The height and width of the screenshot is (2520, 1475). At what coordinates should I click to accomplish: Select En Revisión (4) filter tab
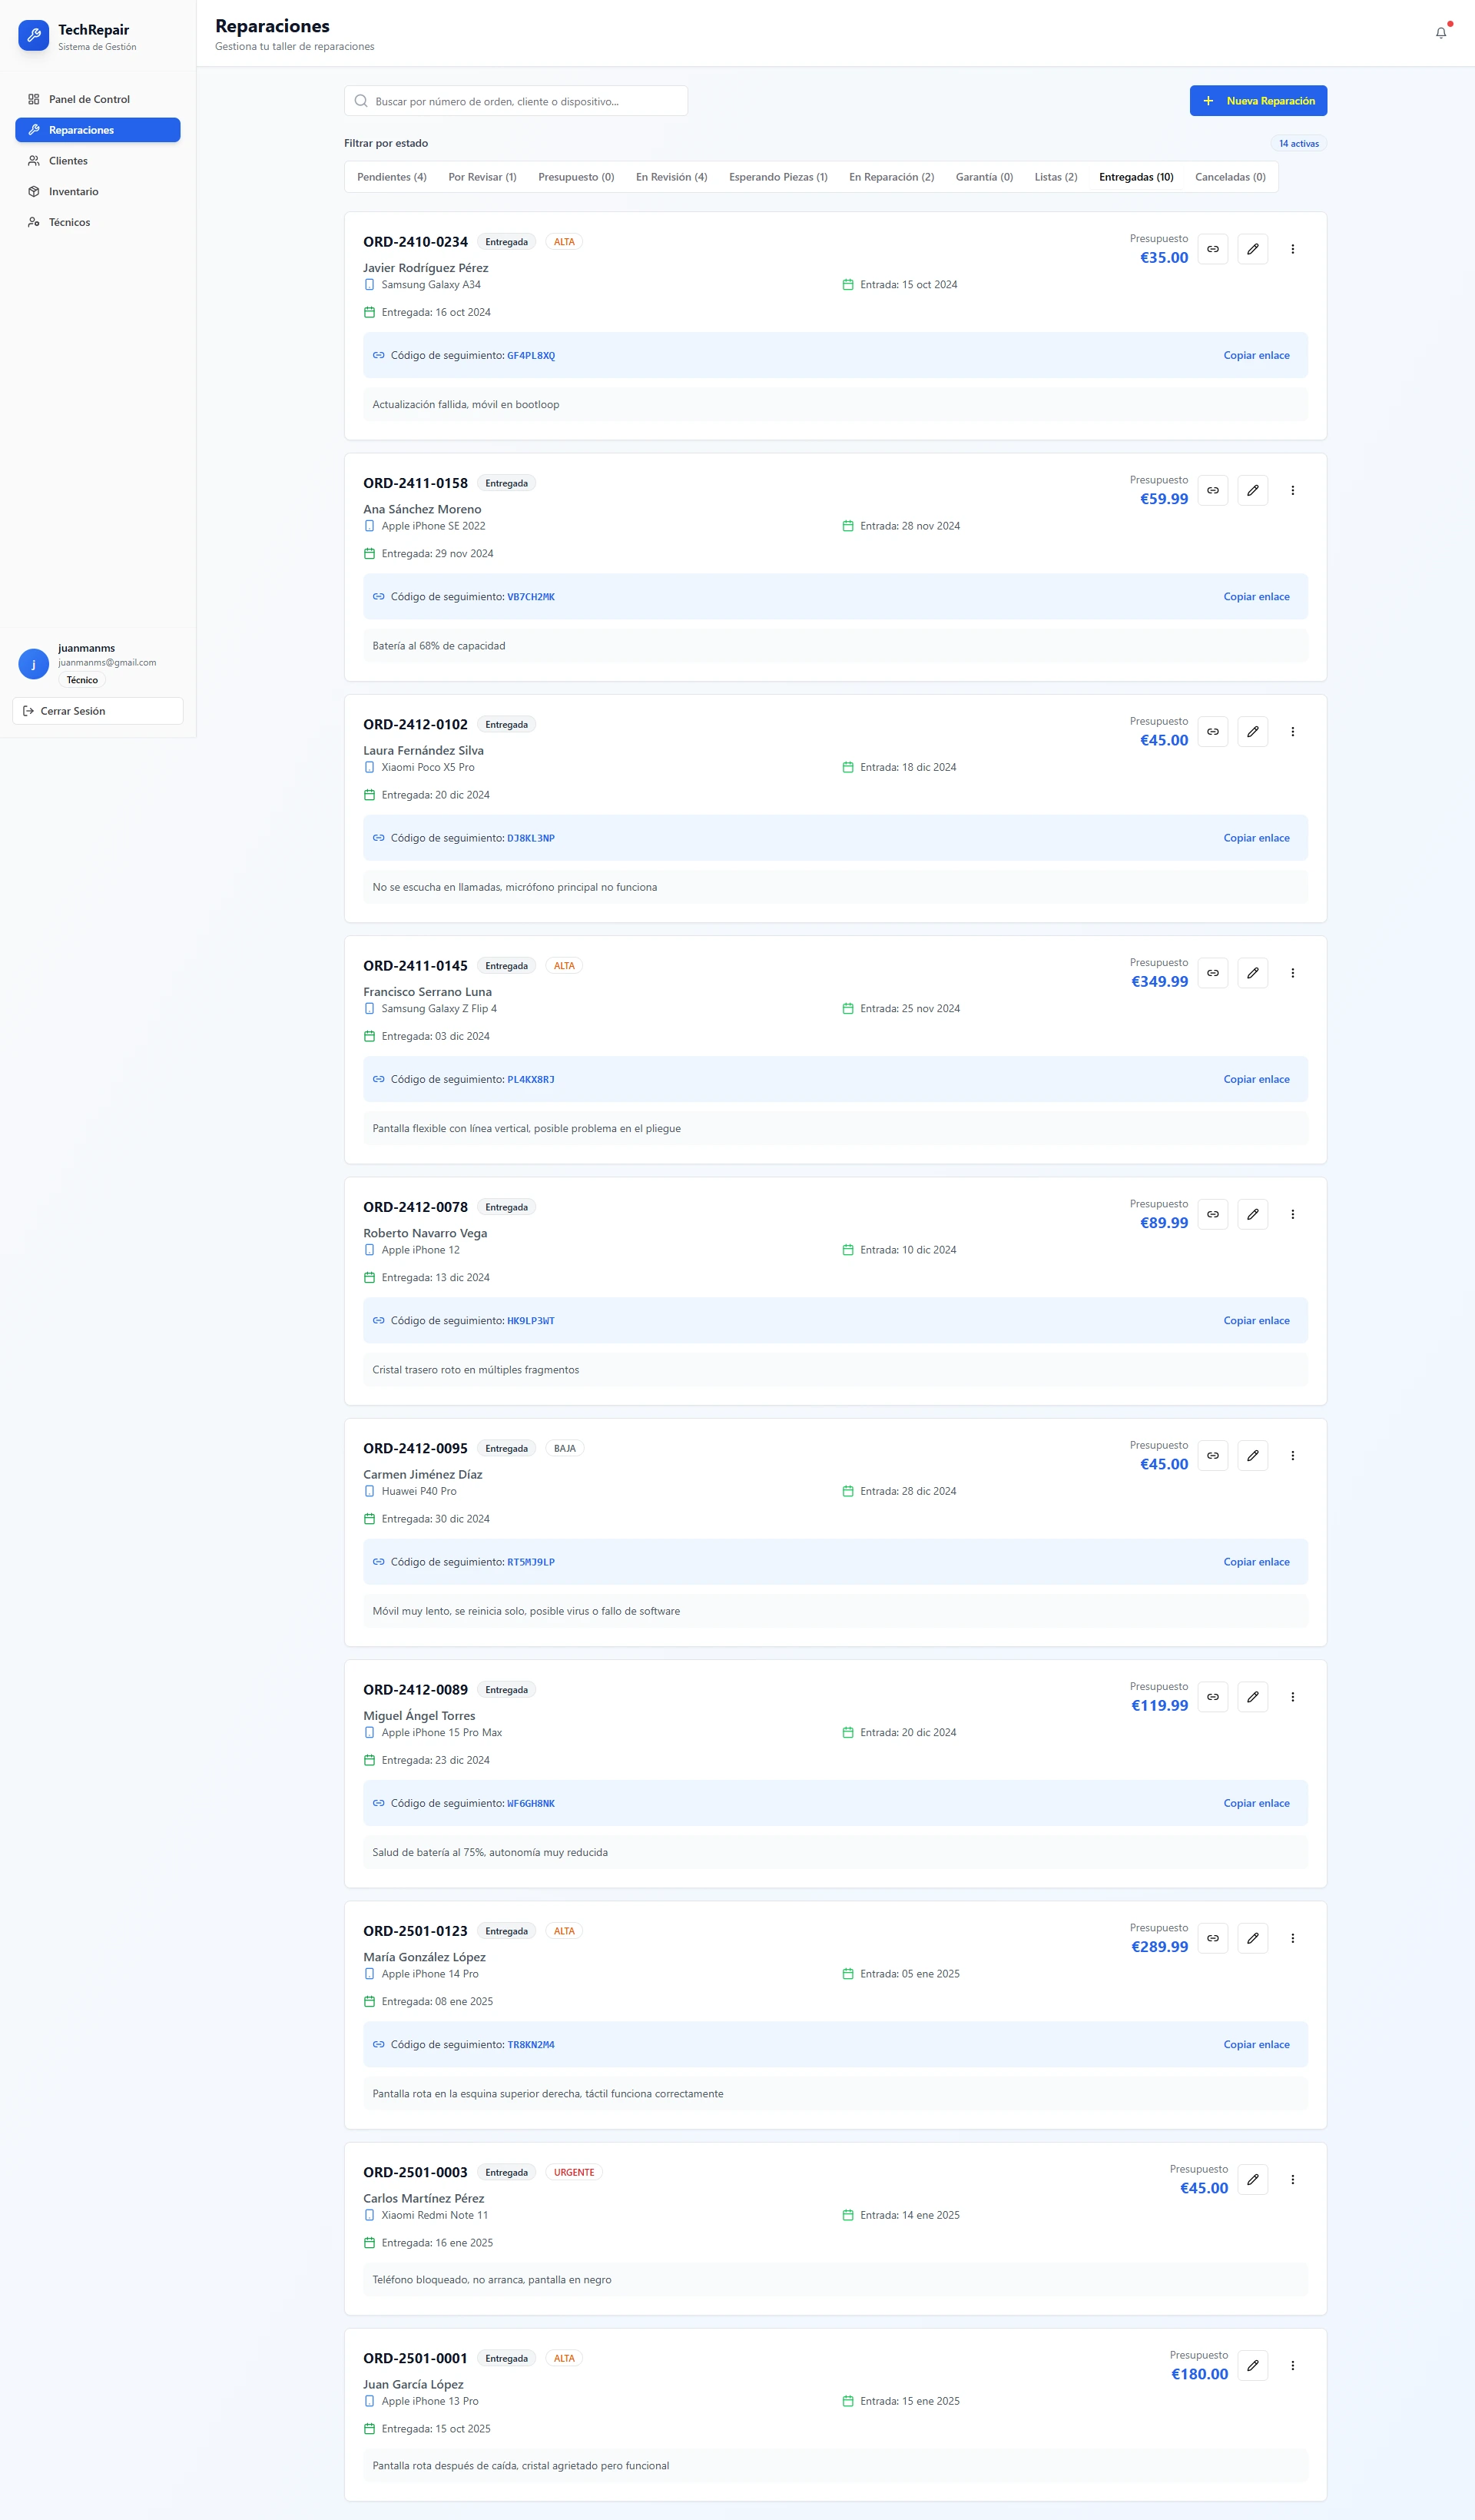coord(671,177)
